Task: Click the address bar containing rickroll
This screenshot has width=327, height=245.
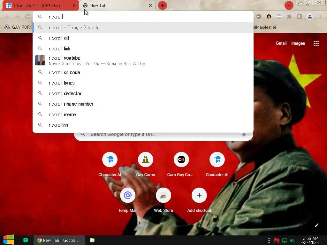Action: [x=143, y=17]
